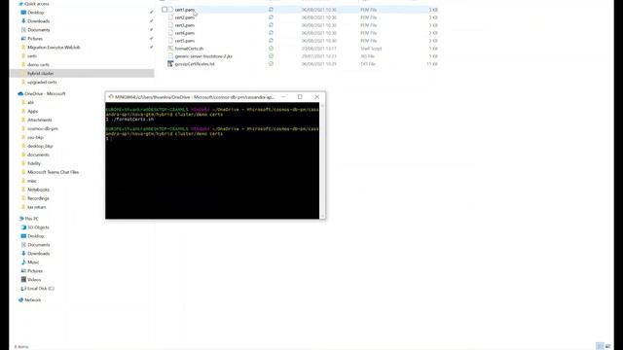623x350 pixels.
Task: Click the Videos film icon
Action: coord(23,280)
